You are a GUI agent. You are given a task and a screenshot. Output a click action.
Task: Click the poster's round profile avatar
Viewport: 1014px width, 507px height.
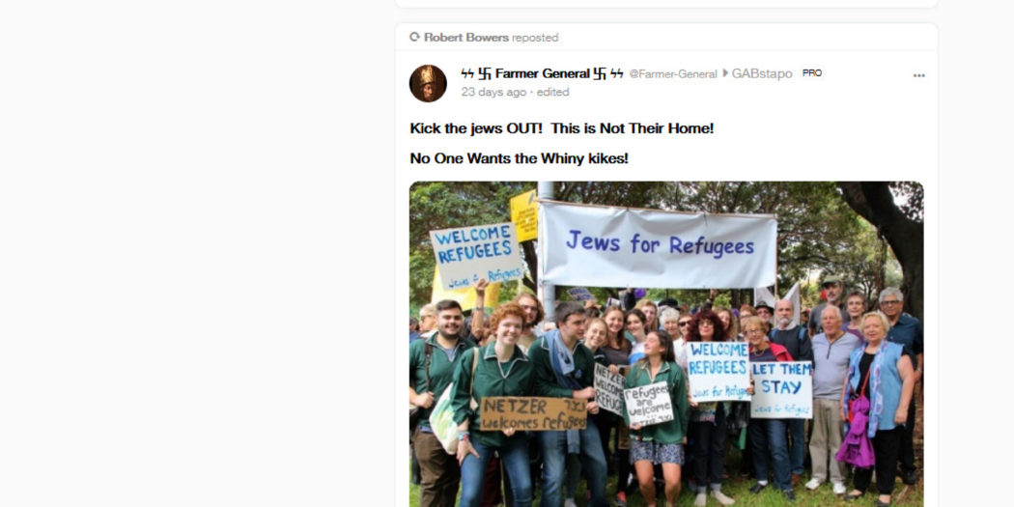click(x=428, y=83)
